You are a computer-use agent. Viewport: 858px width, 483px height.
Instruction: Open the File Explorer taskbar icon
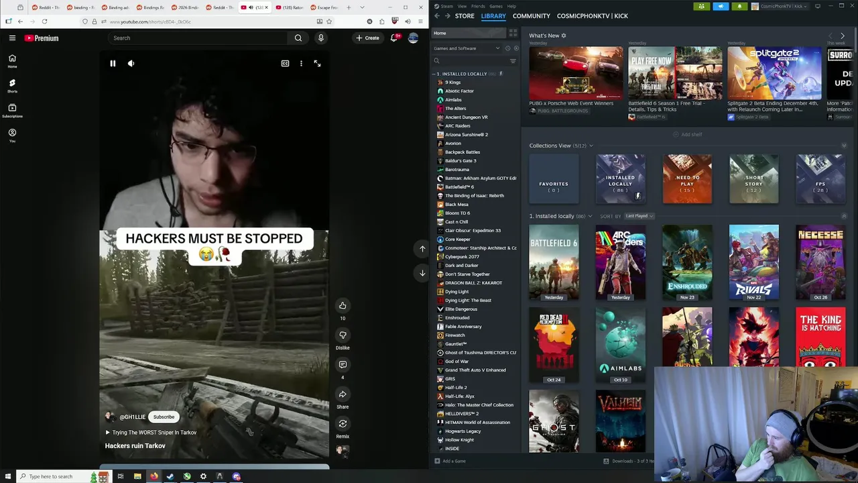click(137, 476)
